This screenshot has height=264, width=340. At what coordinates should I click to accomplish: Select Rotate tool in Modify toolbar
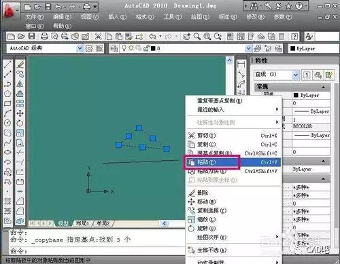point(20,123)
